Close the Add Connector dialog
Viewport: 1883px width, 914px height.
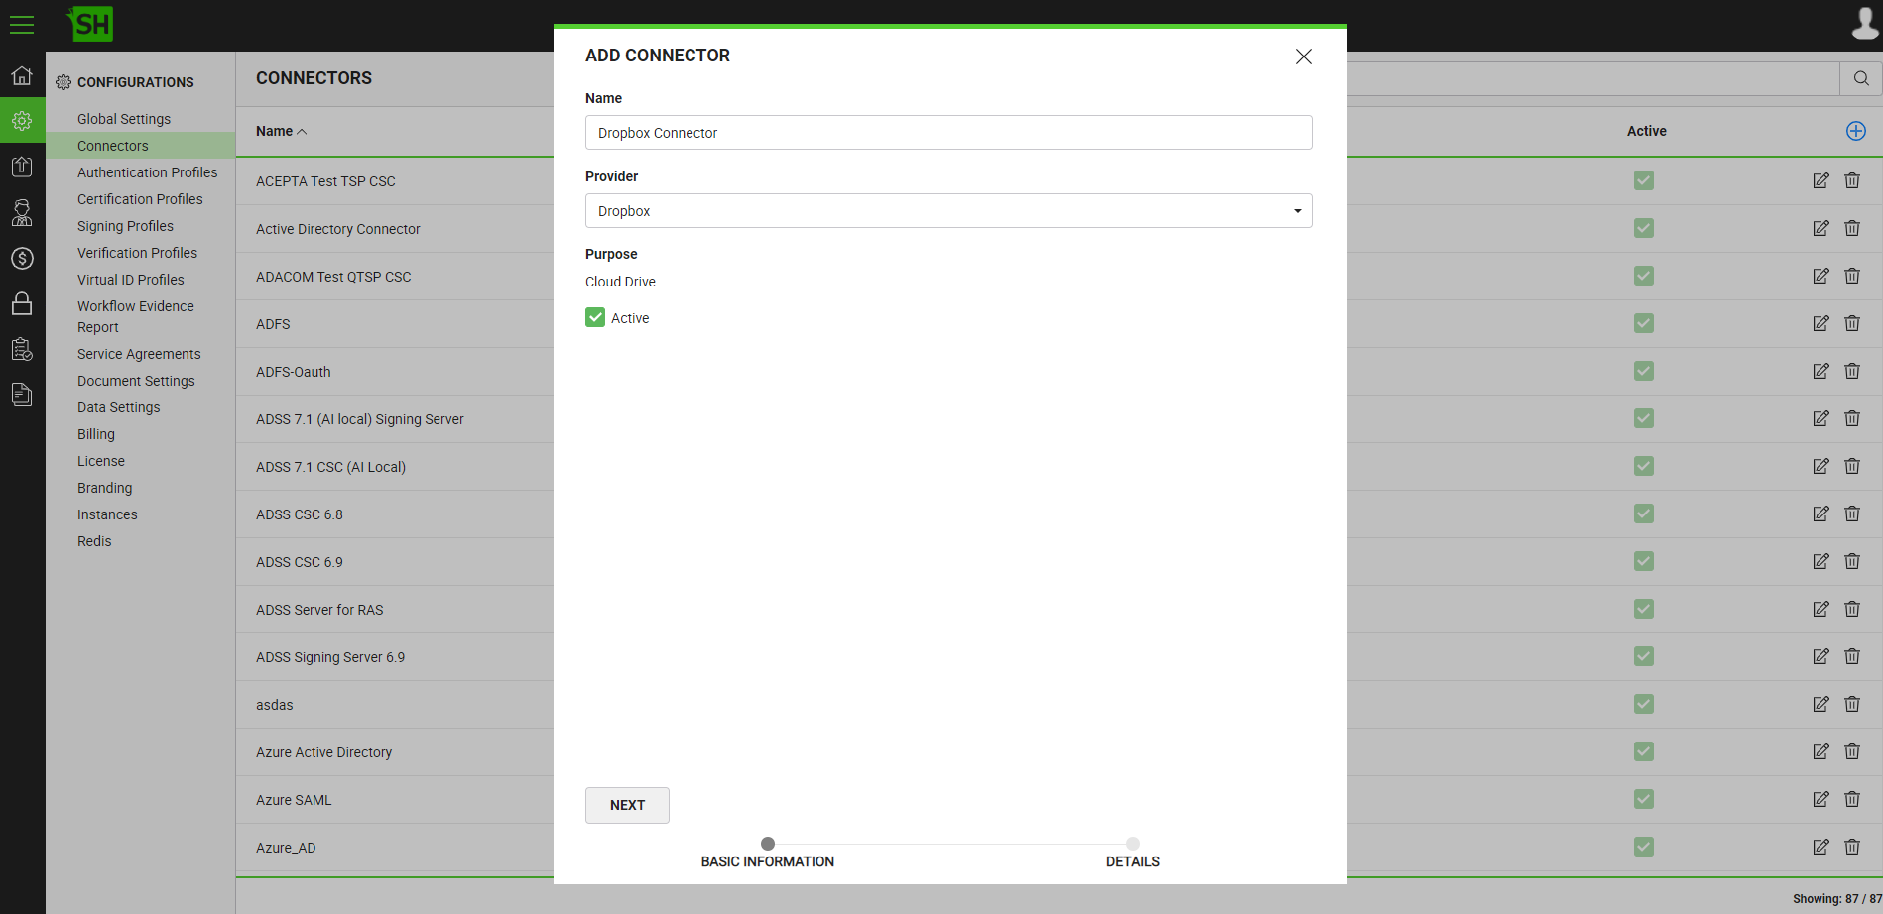click(x=1304, y=57)
